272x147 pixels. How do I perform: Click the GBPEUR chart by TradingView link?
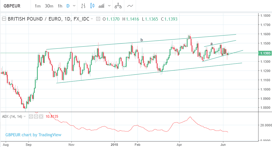(x=33, y=135)
